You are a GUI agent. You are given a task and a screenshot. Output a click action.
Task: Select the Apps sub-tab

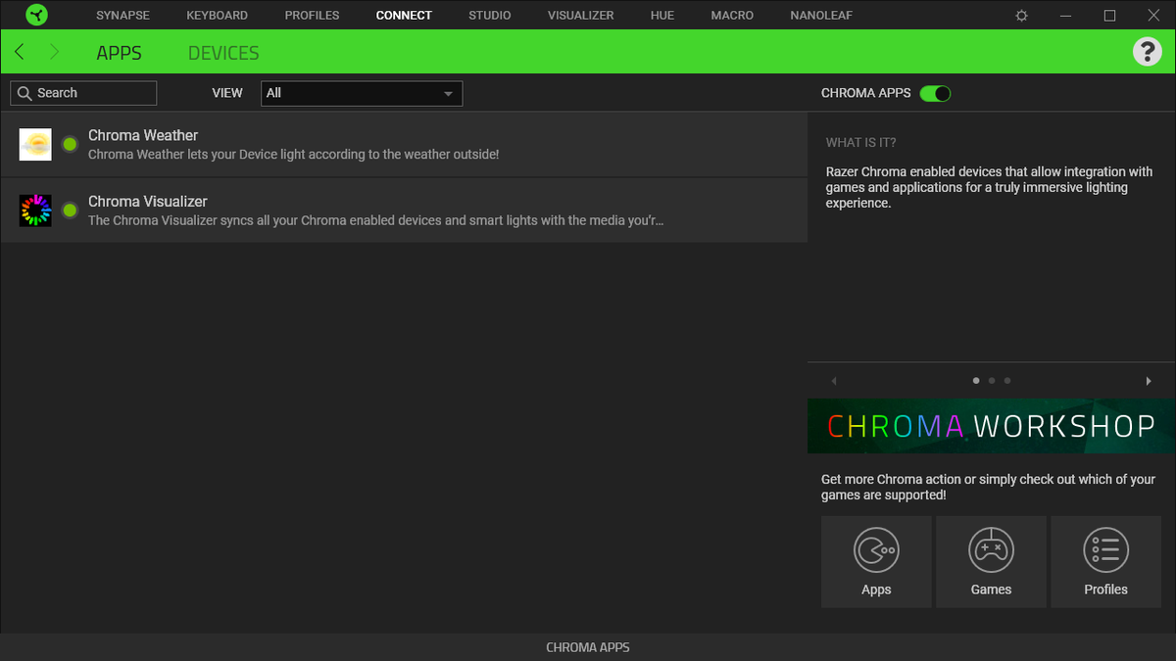click(119, 53)
